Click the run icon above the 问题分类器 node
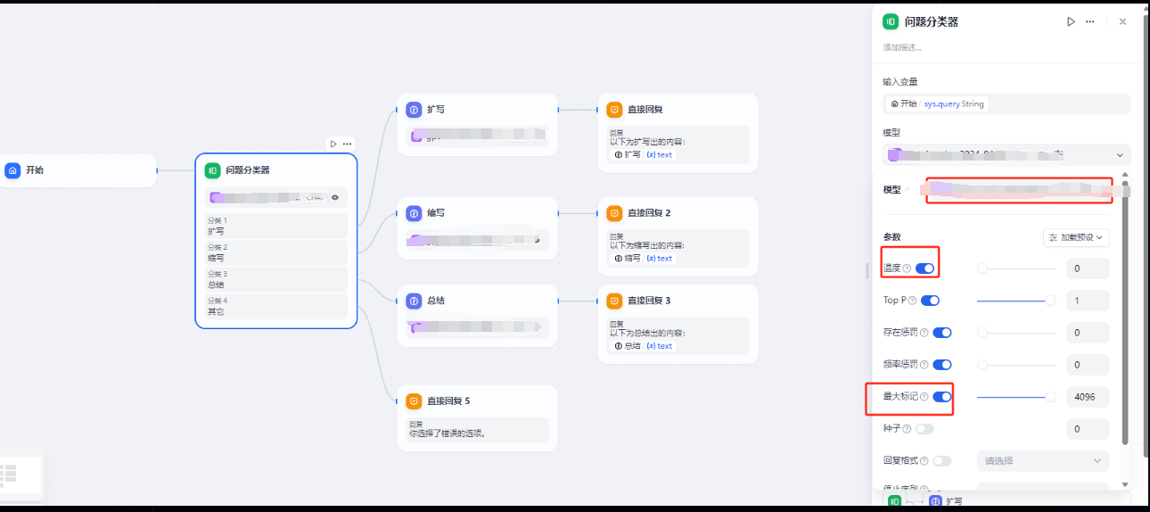 [333, 144]
